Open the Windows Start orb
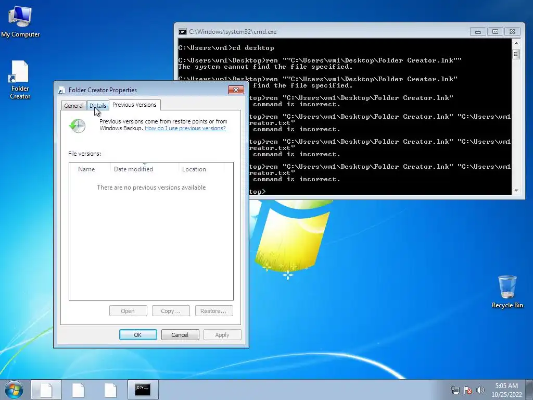Image resolution: width=533 pixels, height=400 pixels. (14, 390)
